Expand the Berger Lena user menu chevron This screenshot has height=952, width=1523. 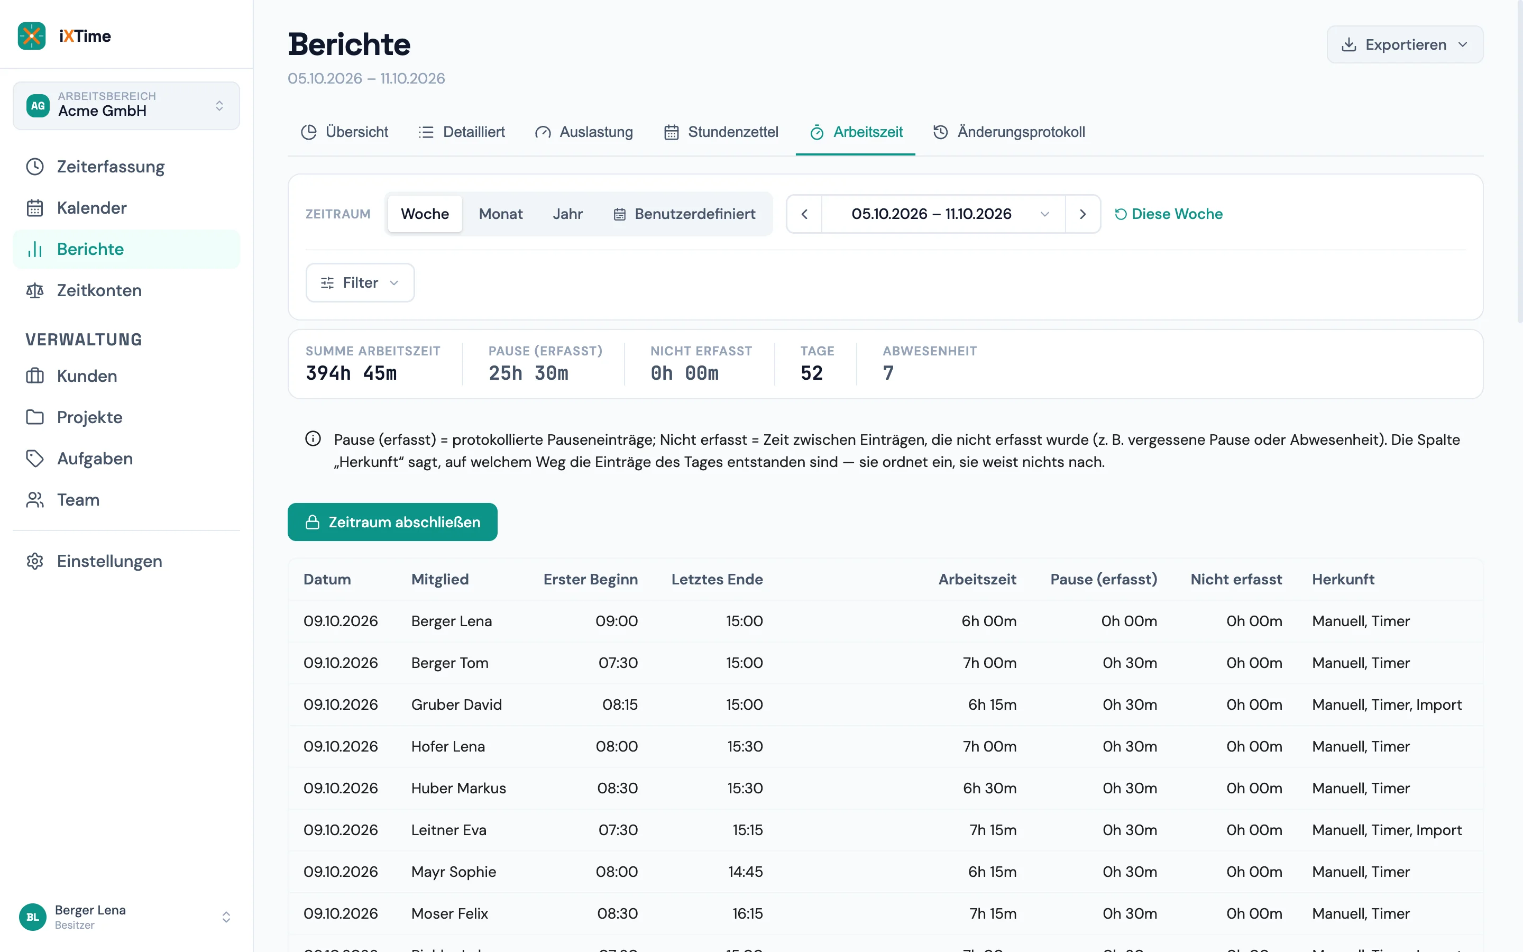click(x=226, y=917)
